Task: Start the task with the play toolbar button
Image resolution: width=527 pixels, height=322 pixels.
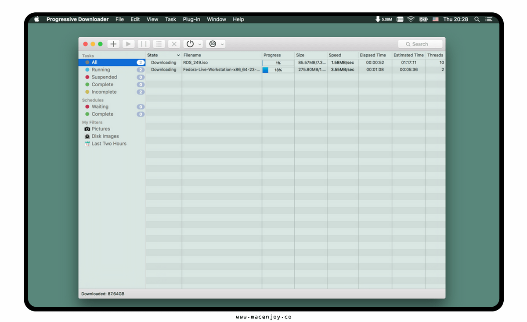Action: click(x=128, y=44)
